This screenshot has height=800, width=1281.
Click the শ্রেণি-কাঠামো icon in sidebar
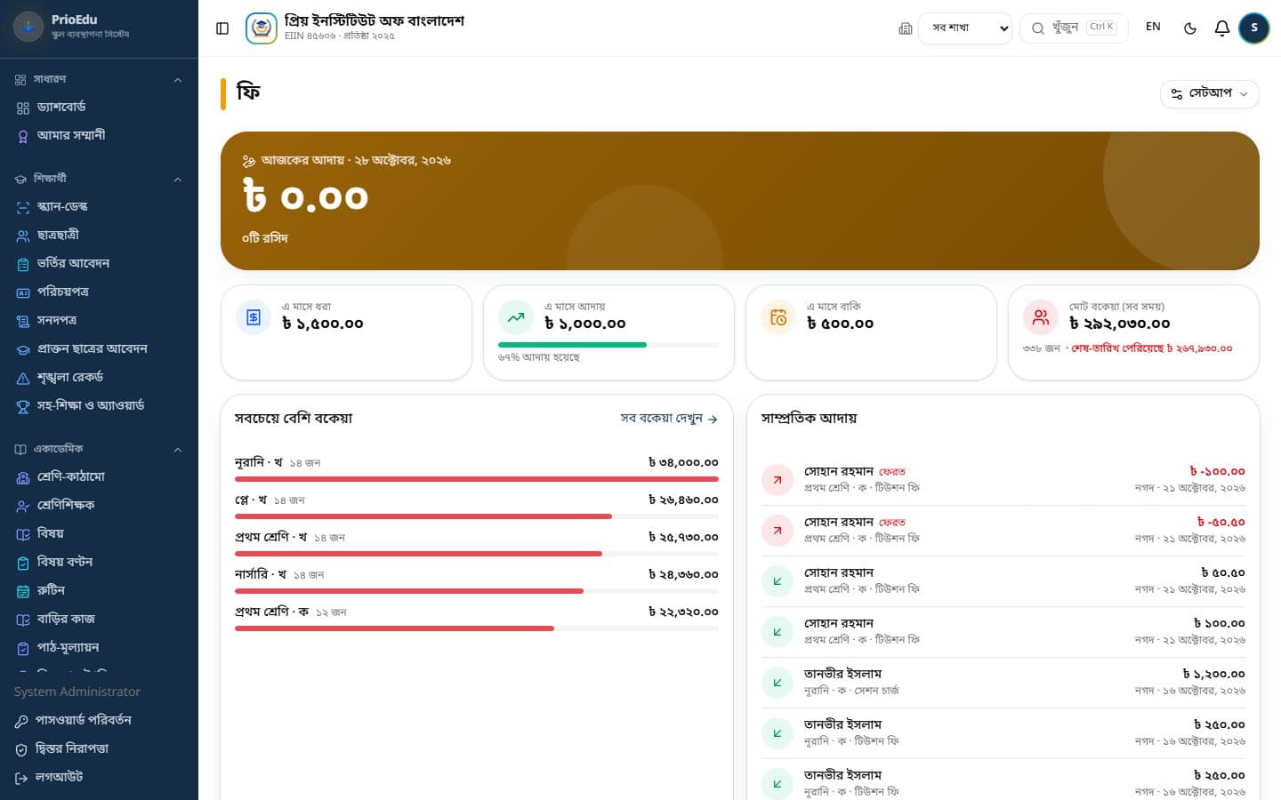23,477
